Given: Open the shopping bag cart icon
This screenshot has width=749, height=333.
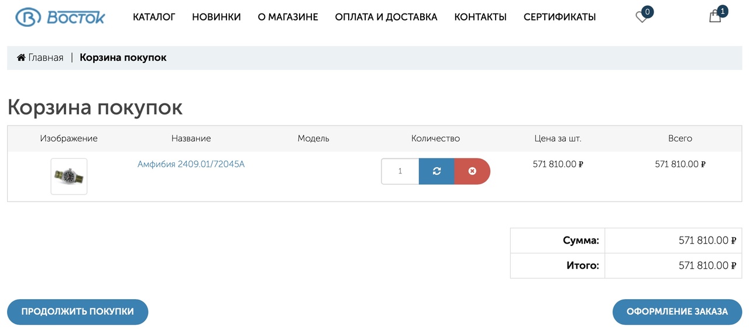Looking at the screenshot, I should point(715,16).
